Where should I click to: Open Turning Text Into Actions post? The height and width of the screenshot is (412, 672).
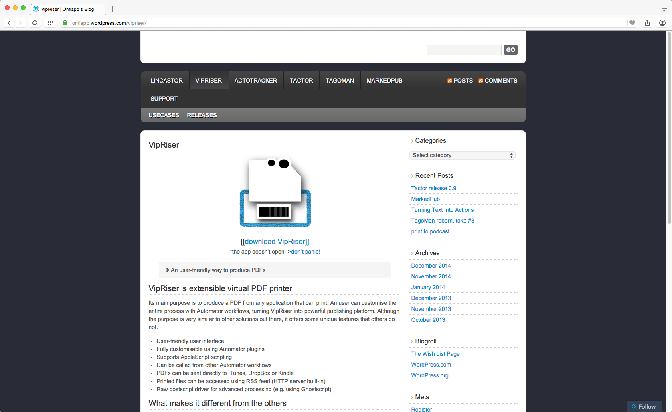(x=442, y=210)
